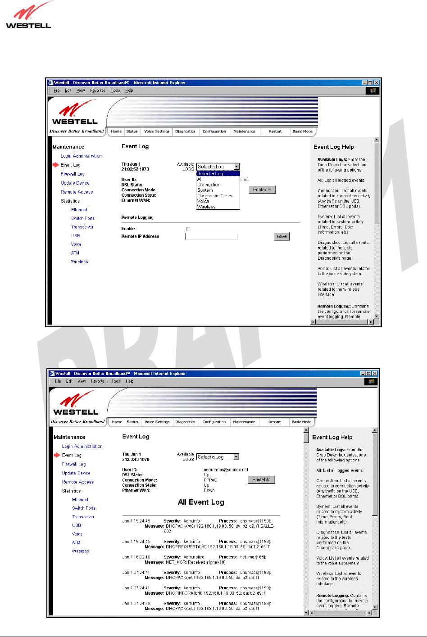The image size is (427, 637).
Task: Open Voice Settings tab in upper window
Action: pyautogui.click(x=157, y=131)
